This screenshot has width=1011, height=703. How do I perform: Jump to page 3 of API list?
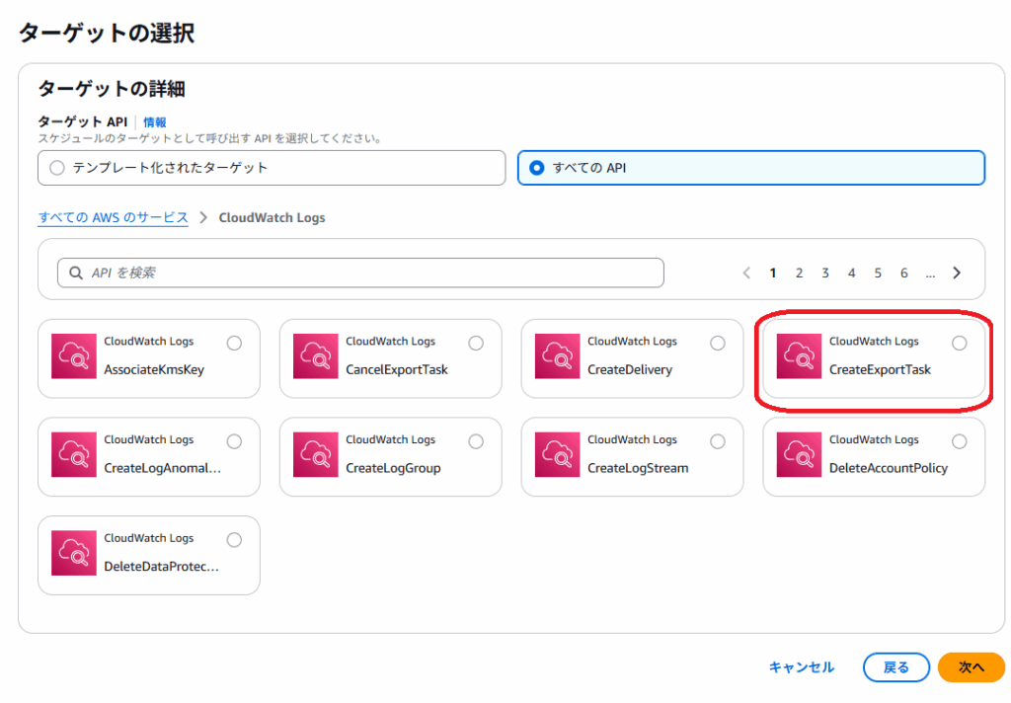pyautogui.click(x=825, y=273)
